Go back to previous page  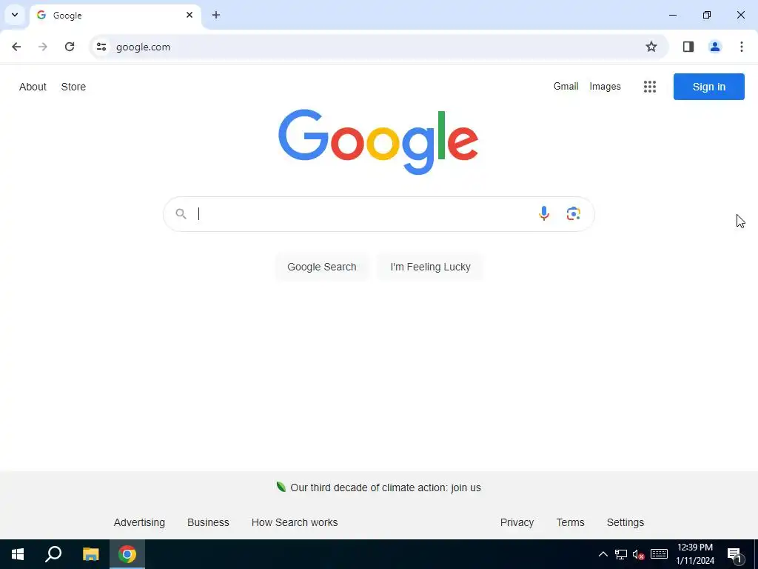(x=16, y=47)
